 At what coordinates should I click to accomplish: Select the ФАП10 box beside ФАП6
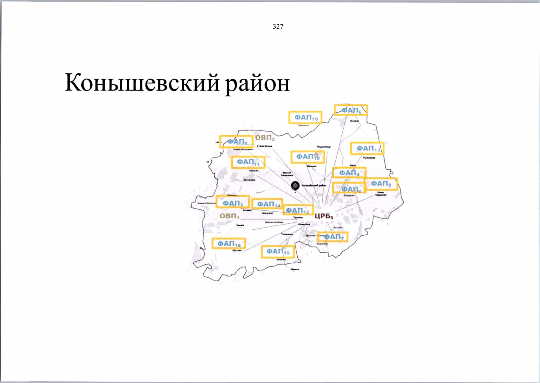pos(305,117)
